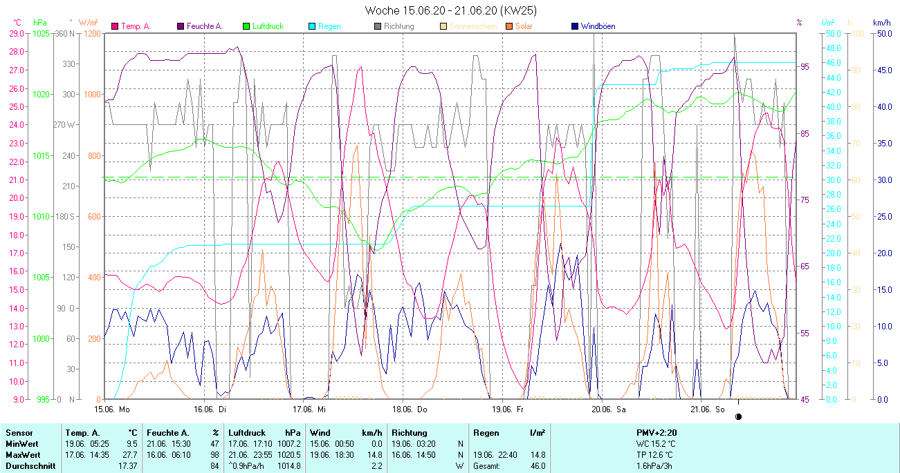Click the '1.6hPa/3h' pressure change value
This screenshot has height=473, width=900.
point(654,466)
